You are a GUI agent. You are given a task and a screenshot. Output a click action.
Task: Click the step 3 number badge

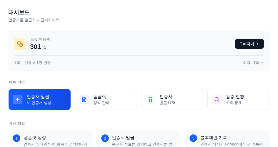[193, 138]
